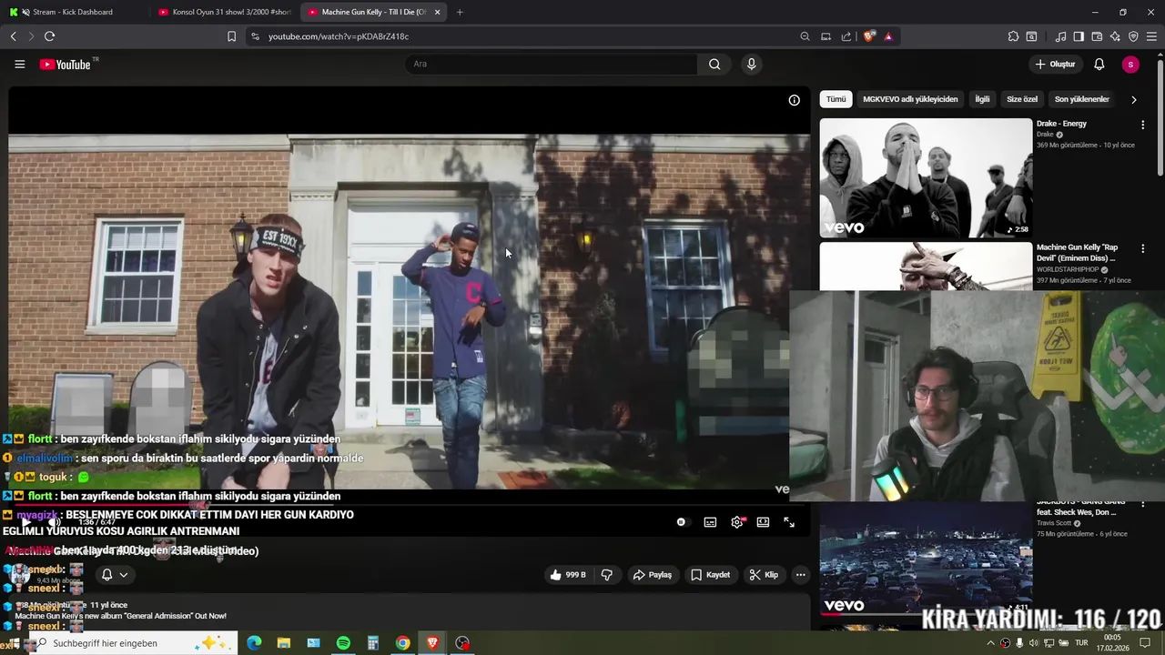Open Spotify from the taskbar
The width and height of the screenshot is (1165, 655).
click(343, 643)
